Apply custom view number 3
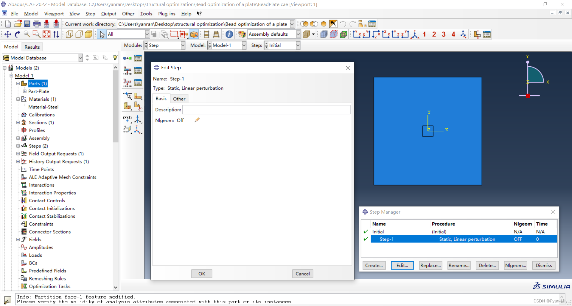Screen dimensions: 572x306 click(444, 34)
